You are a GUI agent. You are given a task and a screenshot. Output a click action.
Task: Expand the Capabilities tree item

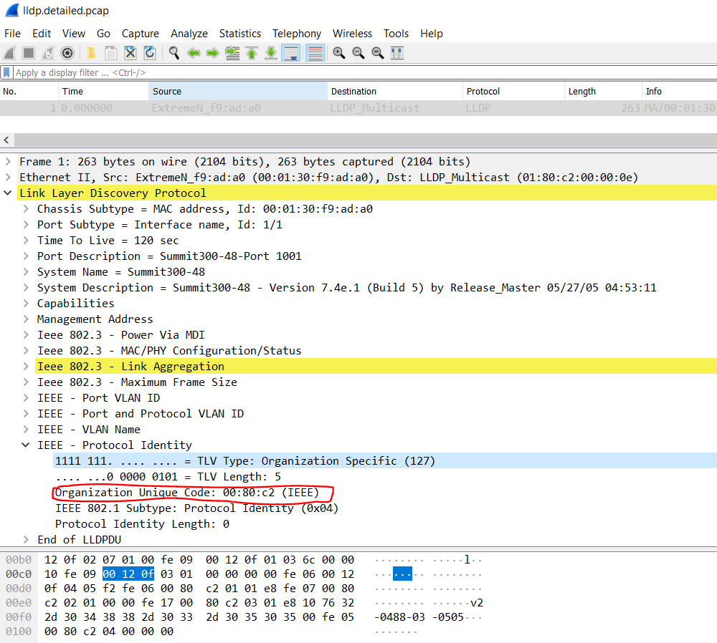(25, 303)
